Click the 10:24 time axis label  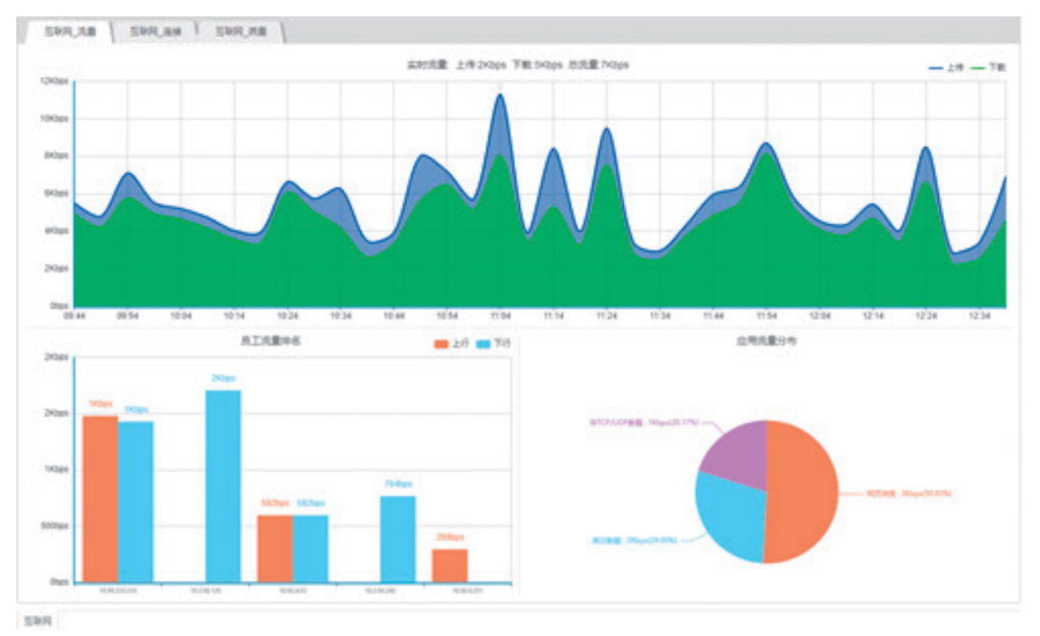287,316
